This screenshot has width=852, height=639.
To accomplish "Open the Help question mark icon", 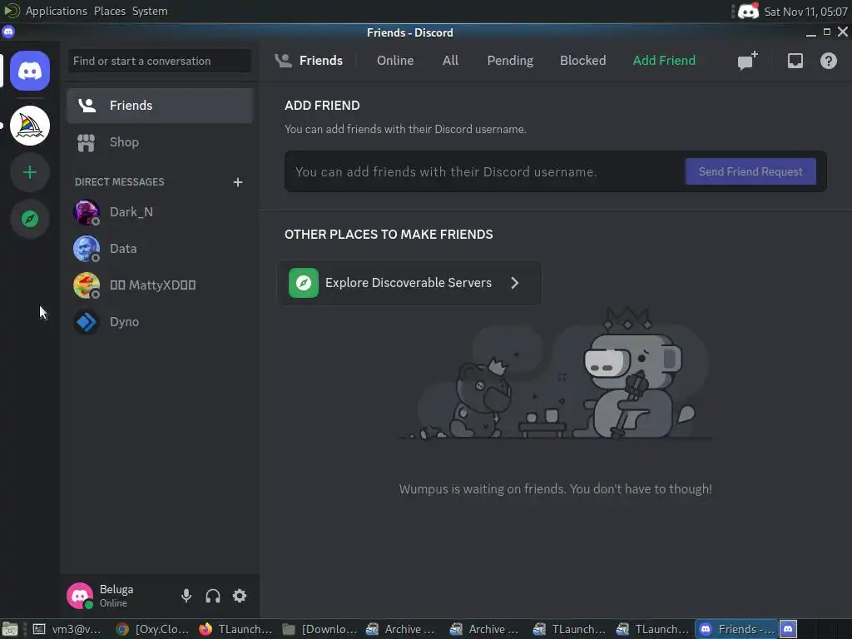I will coord(828,61).
